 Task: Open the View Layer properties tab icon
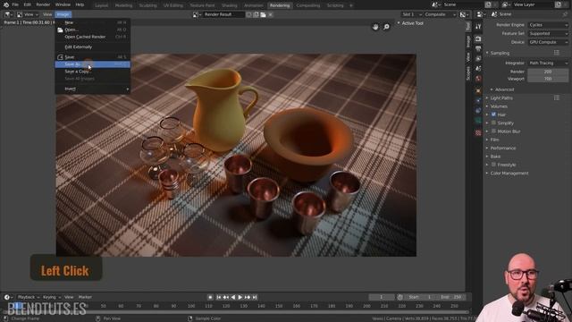(x=478, y=58)
